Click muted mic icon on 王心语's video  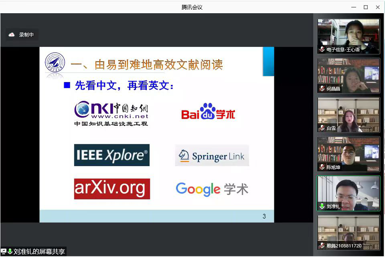[x=322, y=50]
